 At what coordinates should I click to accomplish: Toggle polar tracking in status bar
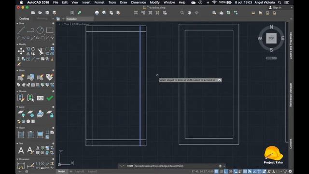231,172
